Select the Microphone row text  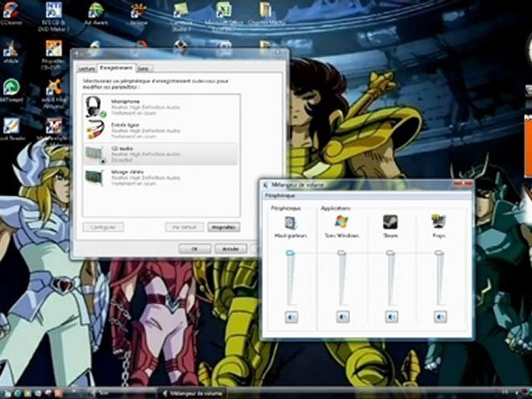[x=146, y=107]
